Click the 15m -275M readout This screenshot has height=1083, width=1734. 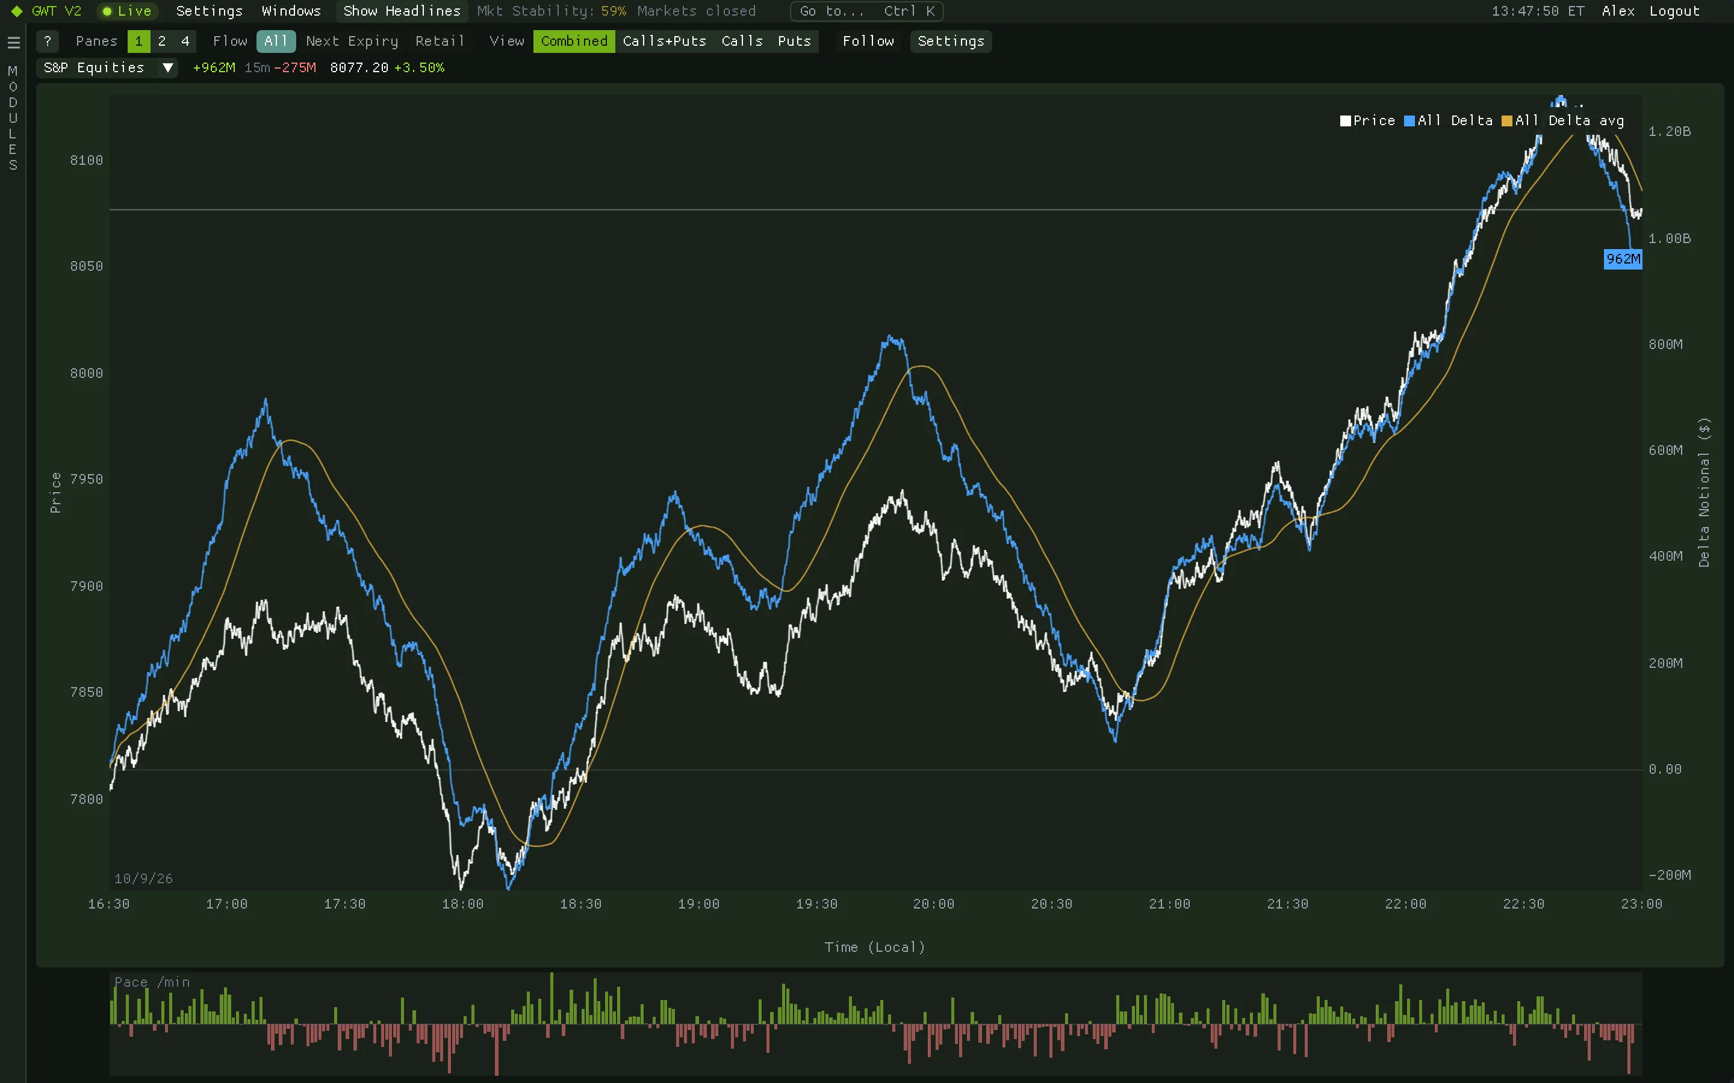280,67
